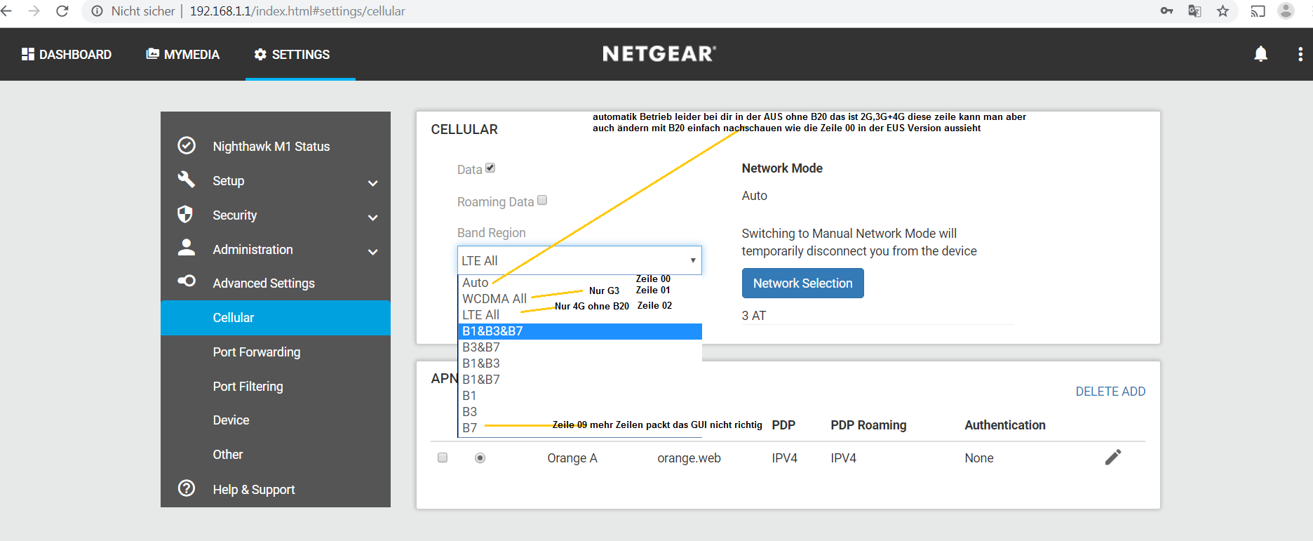Image resolution: width=1313 pixels, height=541 pixels.
Task: Choose single B1 band option
Action: coord(580,396)
